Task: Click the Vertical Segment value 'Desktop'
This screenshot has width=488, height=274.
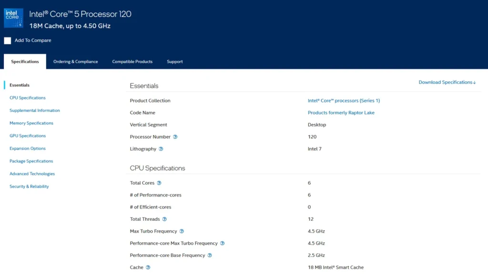Action: pyautogui.click(x=317, y=125)
